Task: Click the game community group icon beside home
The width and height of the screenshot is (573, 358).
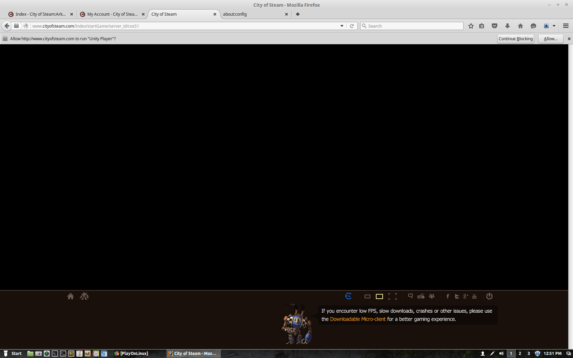Action: point(84,296)
